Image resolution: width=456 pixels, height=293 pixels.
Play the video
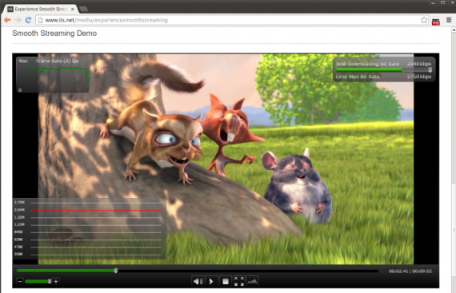coord(211,281)
